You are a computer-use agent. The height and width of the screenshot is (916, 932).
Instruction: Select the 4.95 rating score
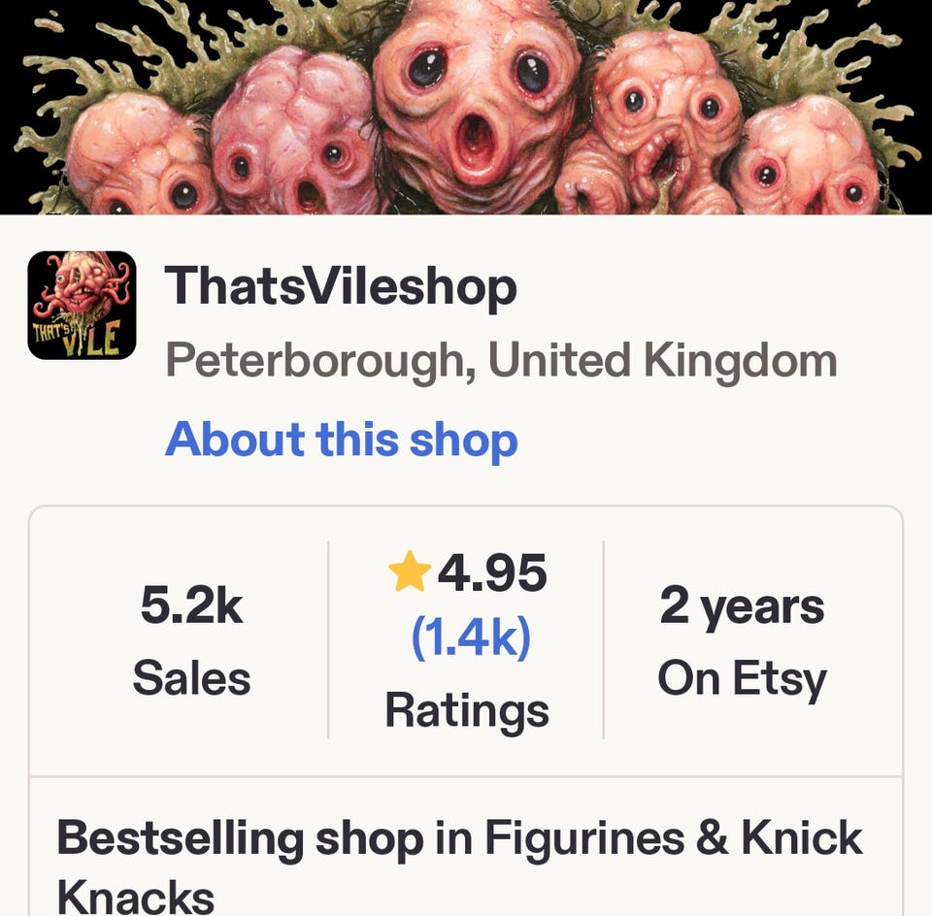coord(492,572)
